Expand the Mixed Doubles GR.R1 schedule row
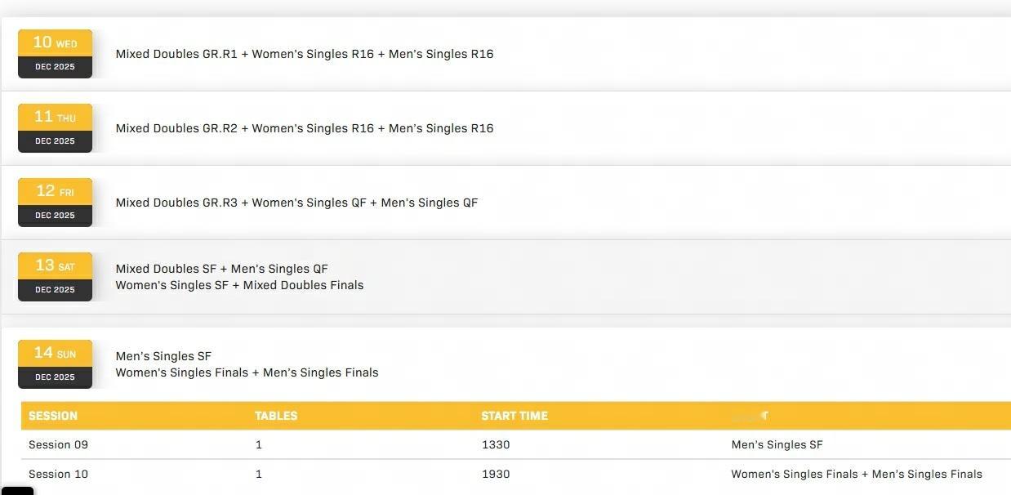 pos(304,54)
